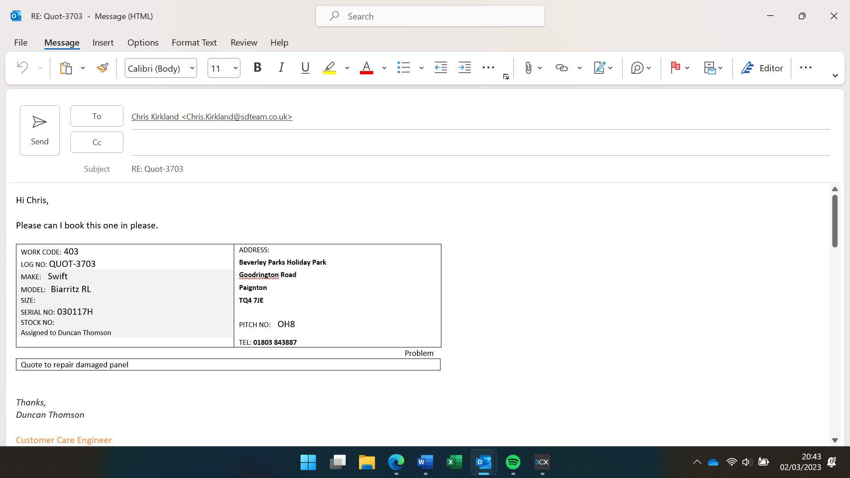This screenshot has height=478, width=850.
Task: Toggle underline formatting
Action: [305, 68]
